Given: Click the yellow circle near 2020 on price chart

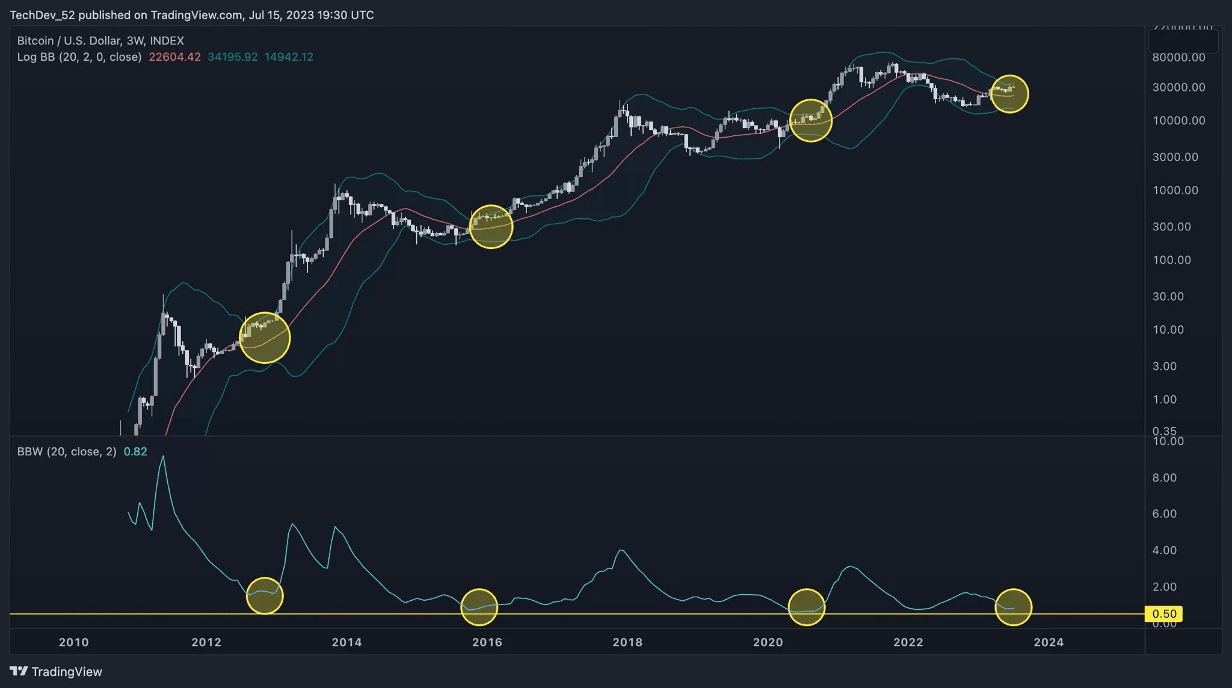Looking at the screenshot, I should [810, 120].
